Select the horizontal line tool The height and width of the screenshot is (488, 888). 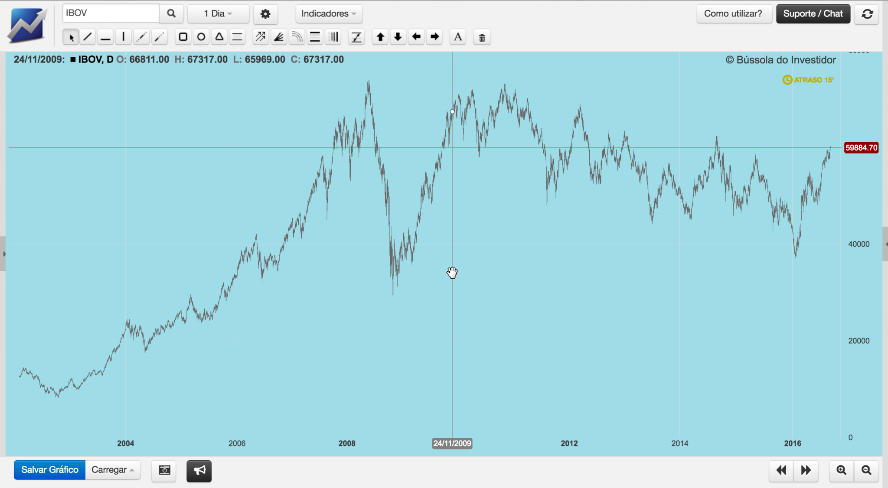(x=105, y=37)
